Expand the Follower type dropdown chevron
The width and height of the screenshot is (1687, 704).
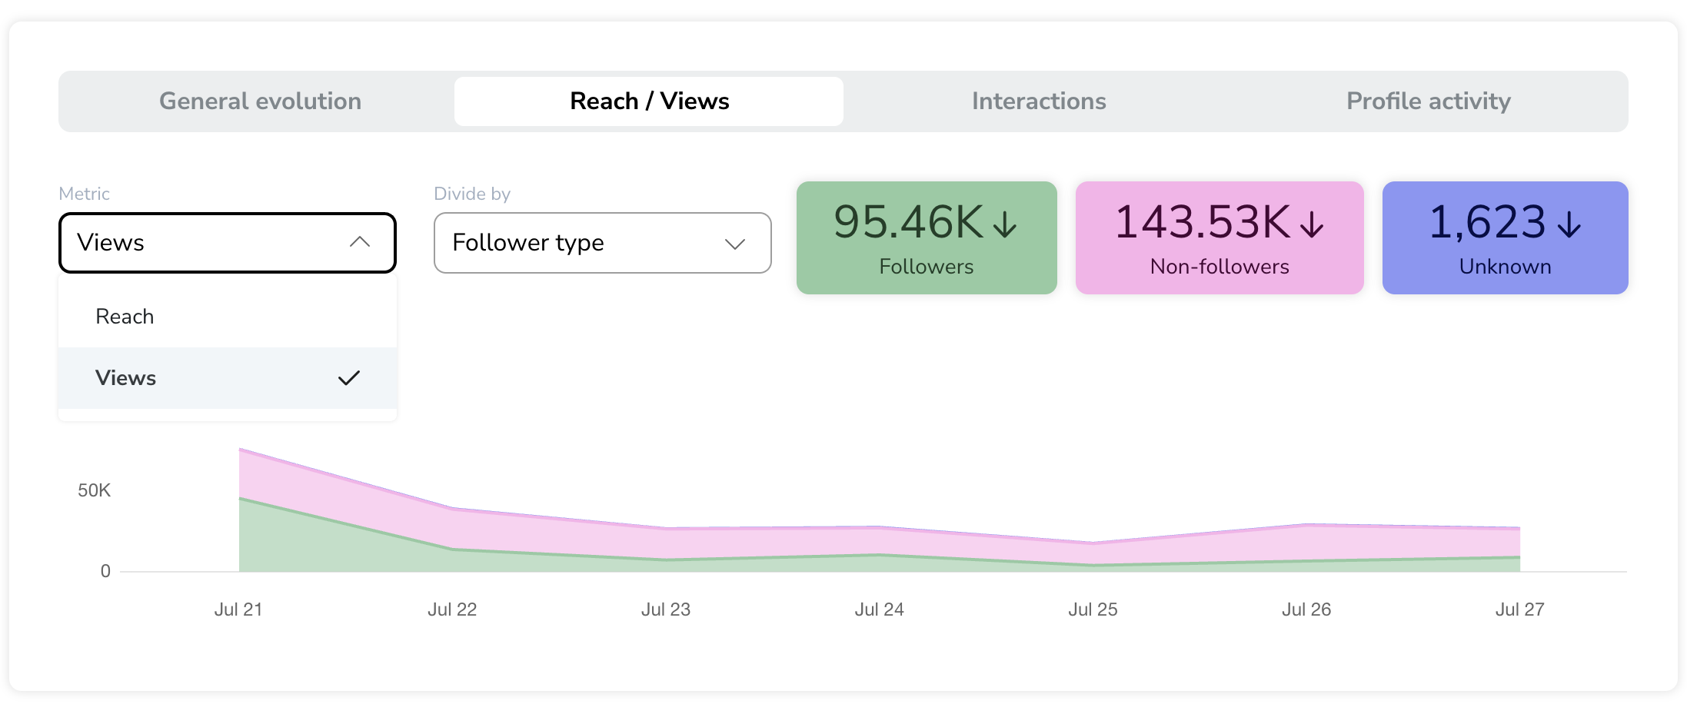tap(735, 244)
